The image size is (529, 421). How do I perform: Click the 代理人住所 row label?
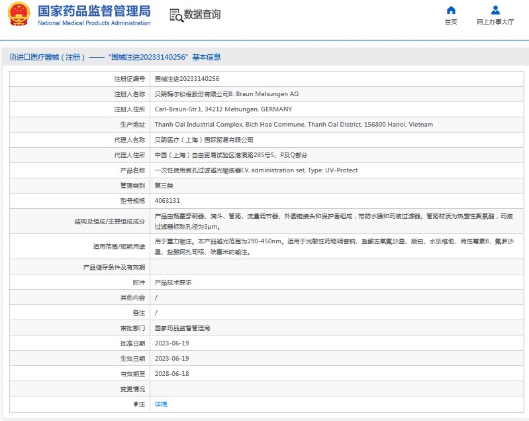pyautogui.click(x=130, y=155)
